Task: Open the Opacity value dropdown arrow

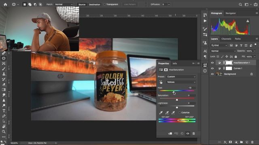Action: pyautogui.click(x=255, y=51)
